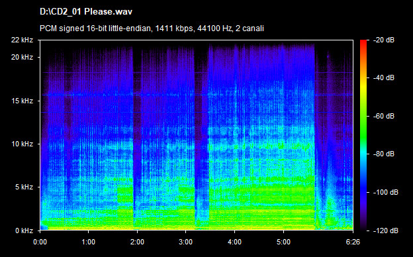Click the 3:00 timeline label
The image size is (413, 257).
tap(186, 242)
